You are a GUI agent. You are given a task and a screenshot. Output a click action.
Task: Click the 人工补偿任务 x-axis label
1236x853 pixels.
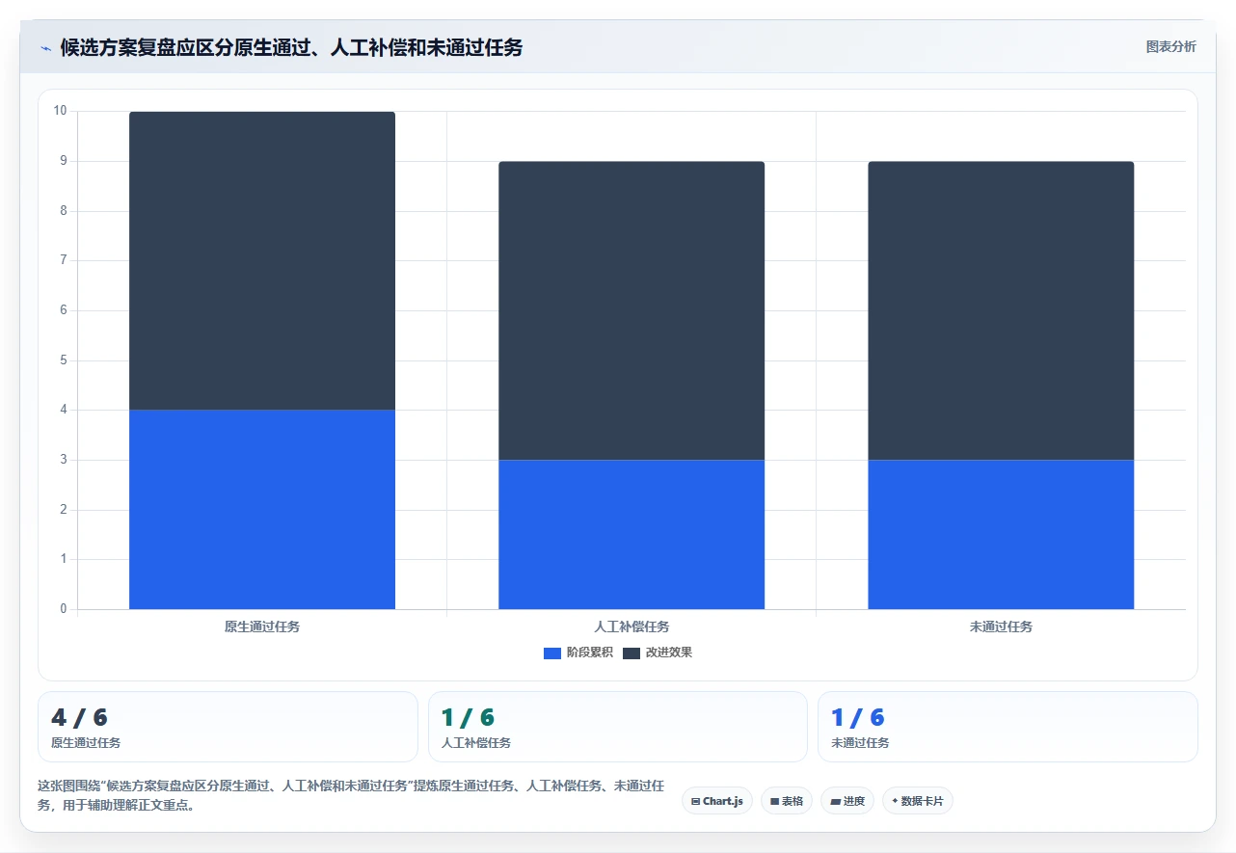pos(631,626)
